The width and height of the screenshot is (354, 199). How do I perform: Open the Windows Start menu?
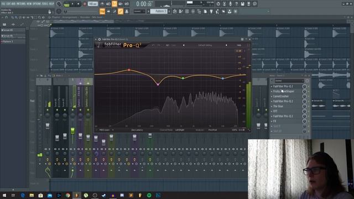[x=4, y=195]
